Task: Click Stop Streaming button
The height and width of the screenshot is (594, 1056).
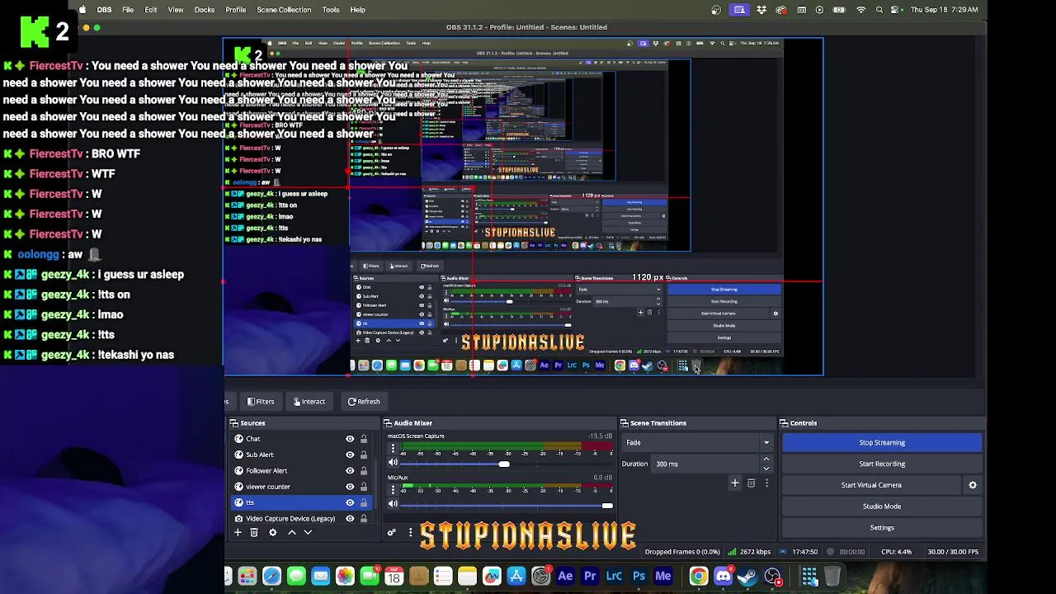Action: coord(882,443)
